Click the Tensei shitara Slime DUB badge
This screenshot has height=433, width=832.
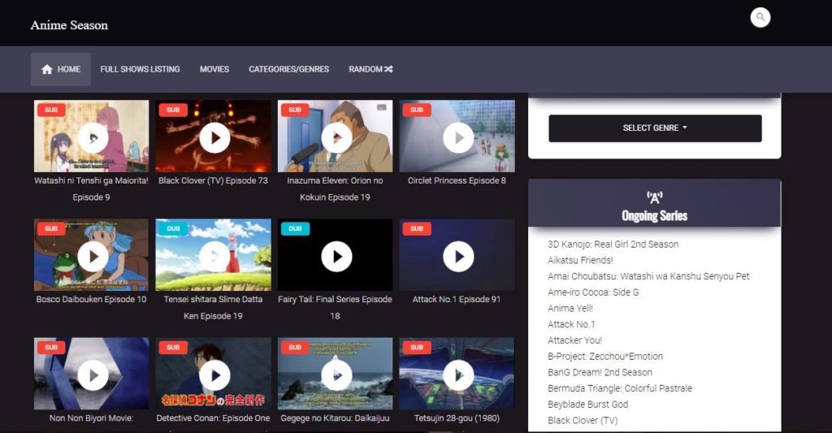[x=172, y=229]
